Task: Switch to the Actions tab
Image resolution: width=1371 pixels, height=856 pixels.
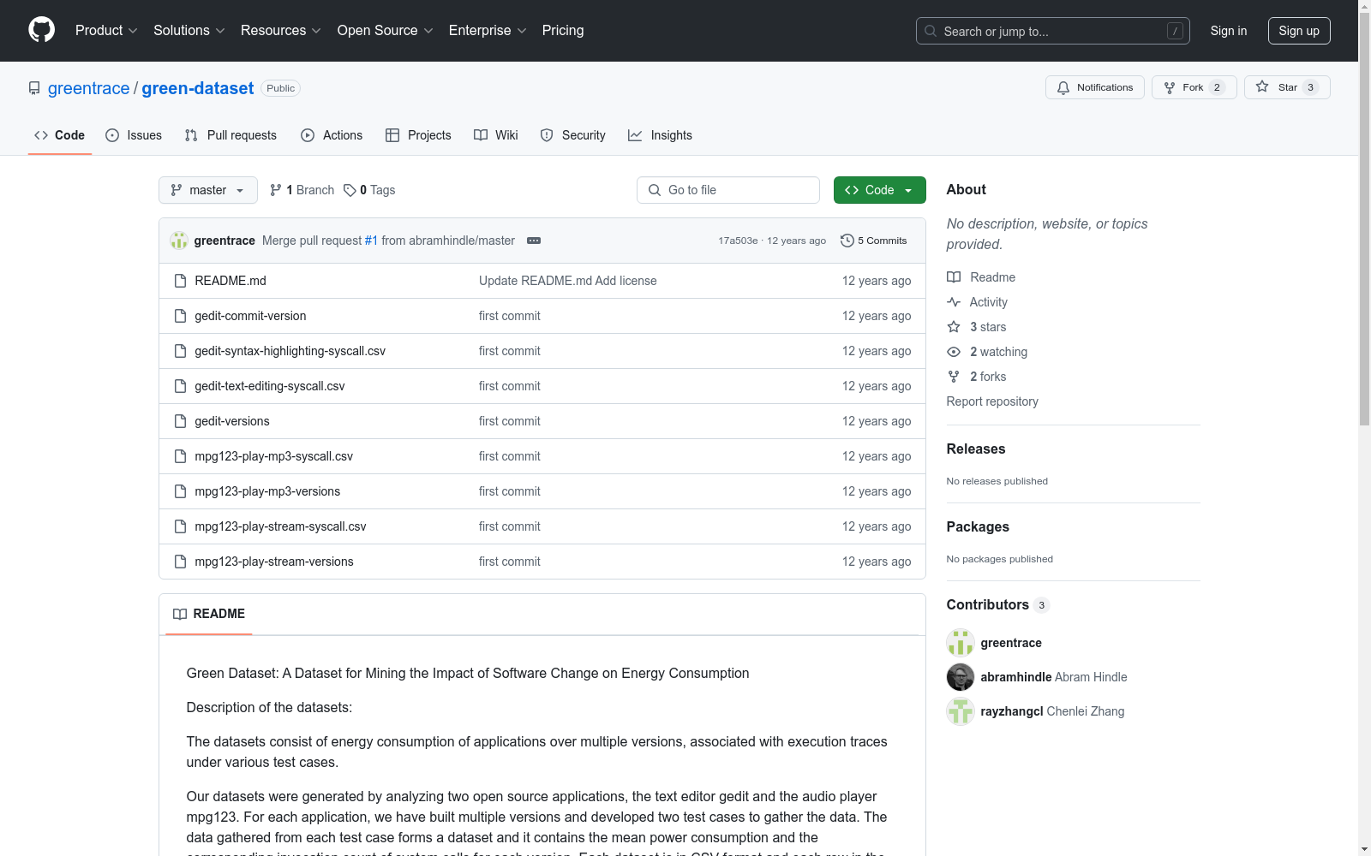Action: pos(332,135)
